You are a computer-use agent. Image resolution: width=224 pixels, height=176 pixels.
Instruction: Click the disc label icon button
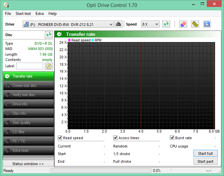point(49,66)
